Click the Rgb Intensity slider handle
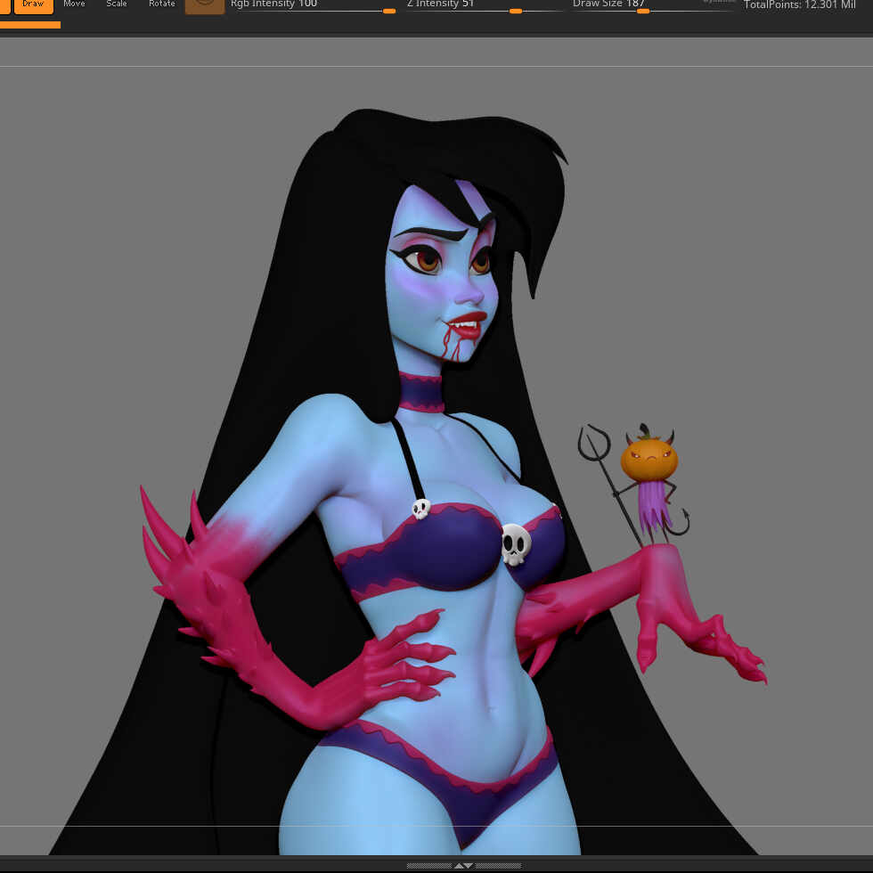873x873 pixels. coord(389,11)
